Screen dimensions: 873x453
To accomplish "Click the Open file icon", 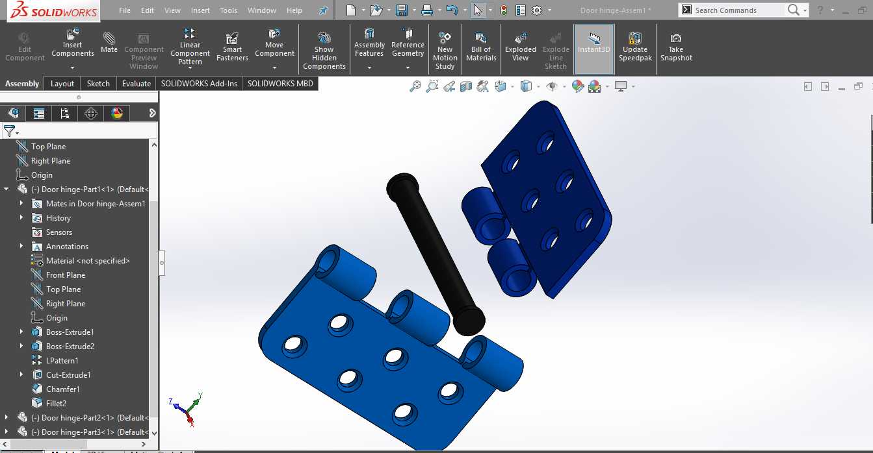I will click(376, 10).
